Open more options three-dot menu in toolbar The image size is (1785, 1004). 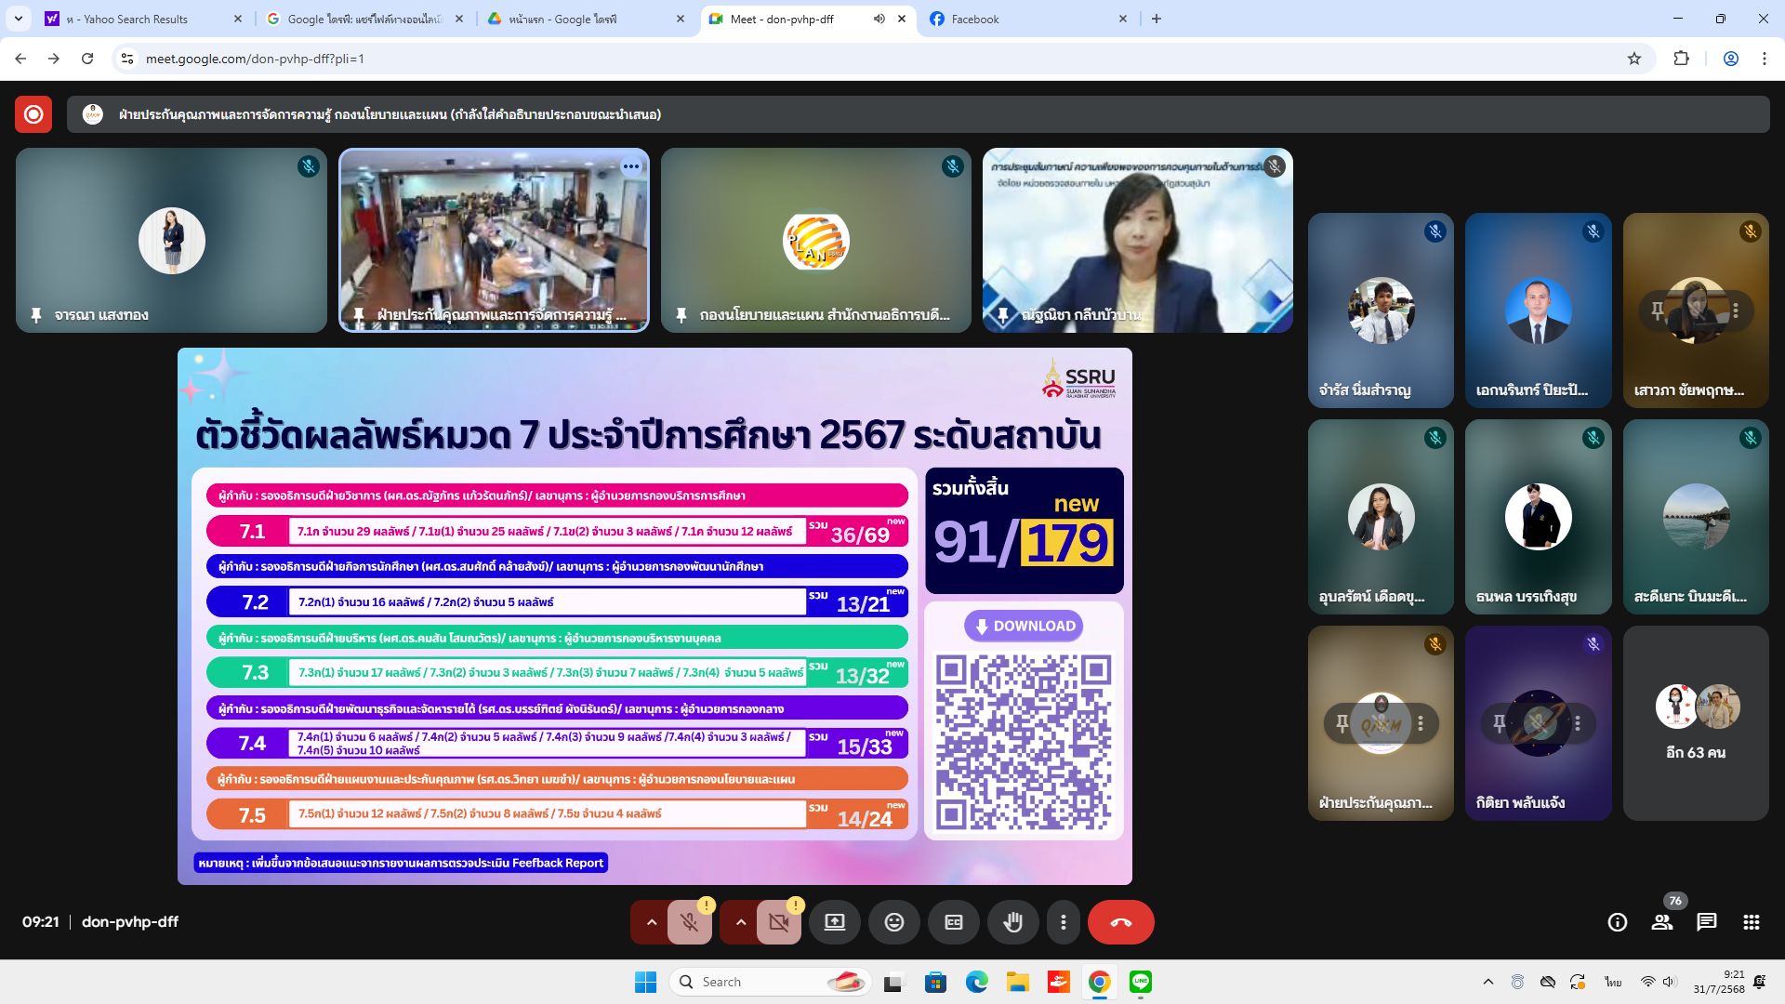tap(1063, 922)
